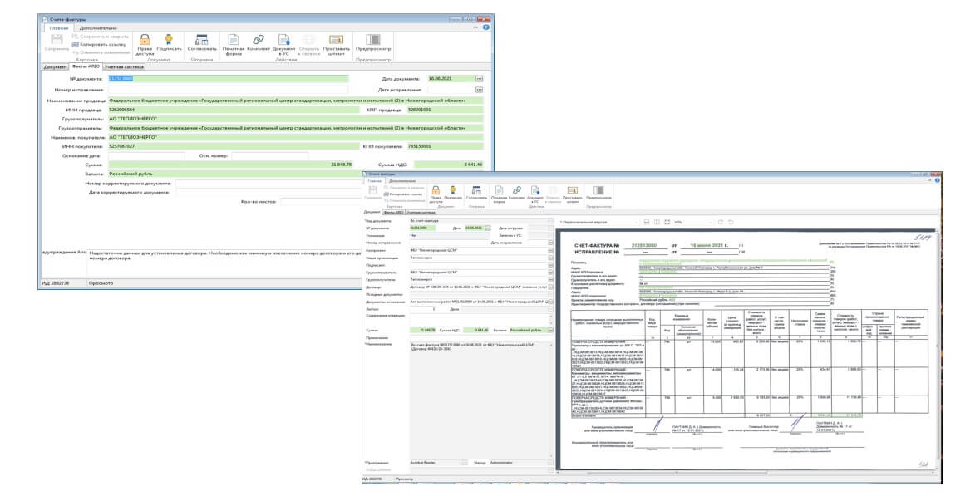Open Контрагент field selector button
980x496 pixels.
(550, 251)
